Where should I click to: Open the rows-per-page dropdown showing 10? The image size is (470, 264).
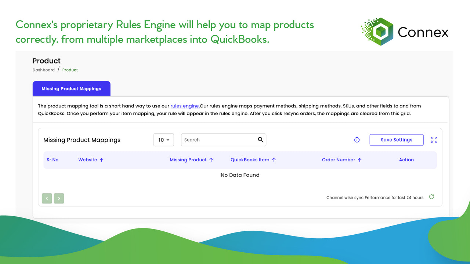click(x=163, y=140)
